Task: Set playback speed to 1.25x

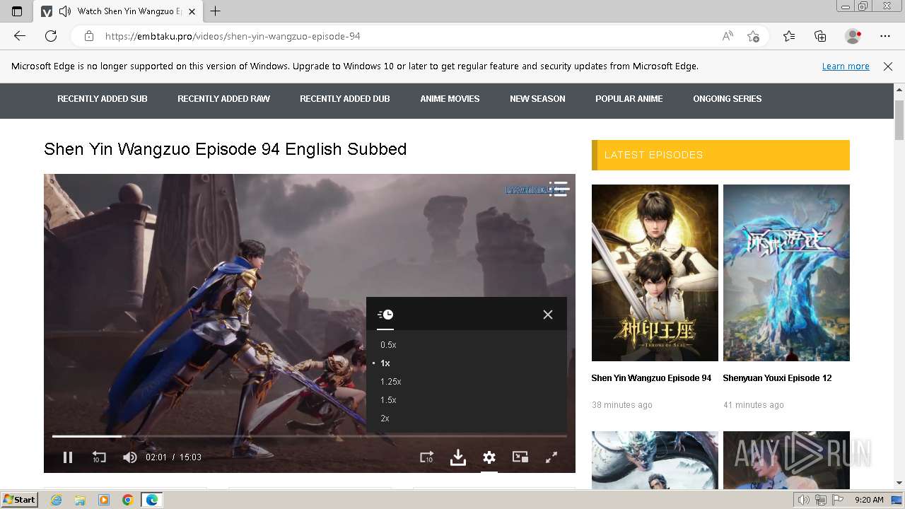Action: (x=390, y=382)
